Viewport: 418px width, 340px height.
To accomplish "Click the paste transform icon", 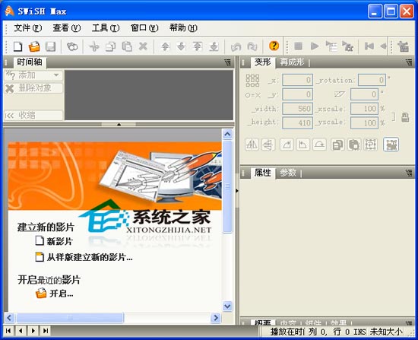I will click(354, 145).
